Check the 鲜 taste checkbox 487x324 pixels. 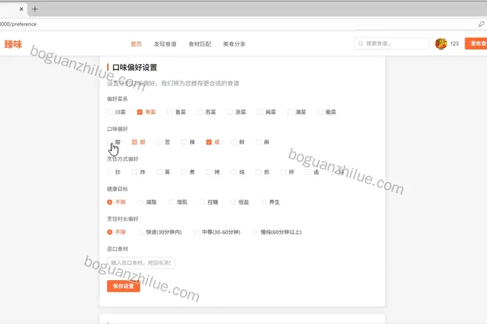(234, 142)
